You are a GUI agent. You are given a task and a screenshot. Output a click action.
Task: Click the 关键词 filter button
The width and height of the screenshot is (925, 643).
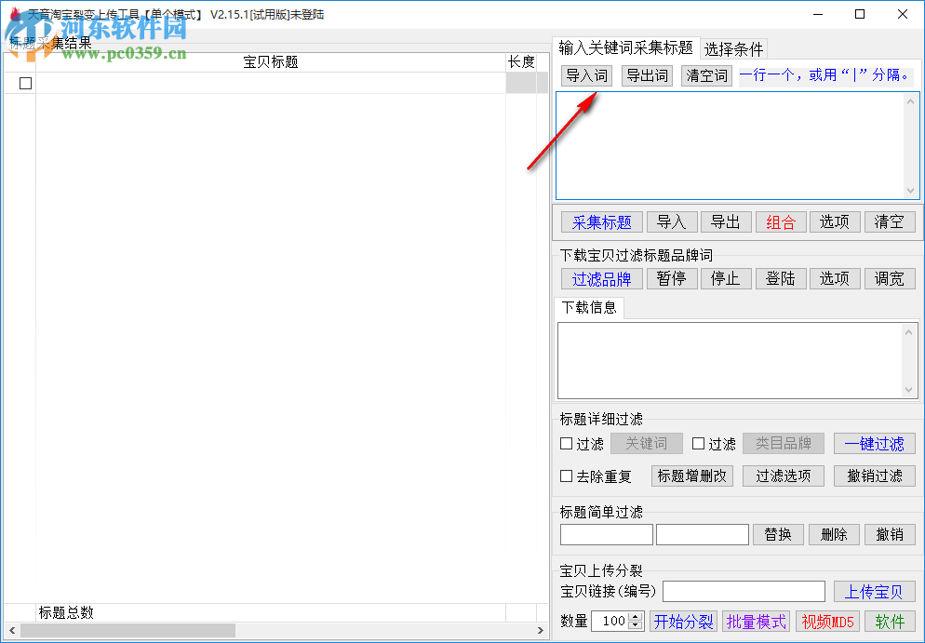click(x=647, y=444)
